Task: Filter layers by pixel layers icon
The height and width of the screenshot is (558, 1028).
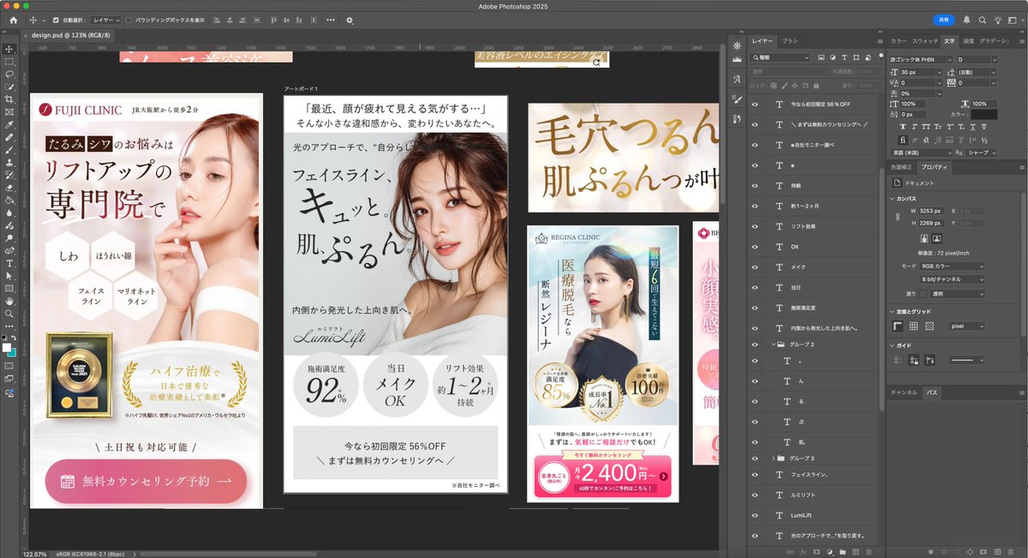Action: (x=821, y=57)
